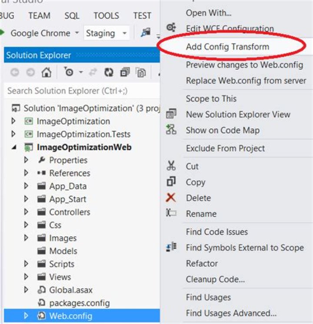Select Find Code Issues

click(x=216, y=232)
